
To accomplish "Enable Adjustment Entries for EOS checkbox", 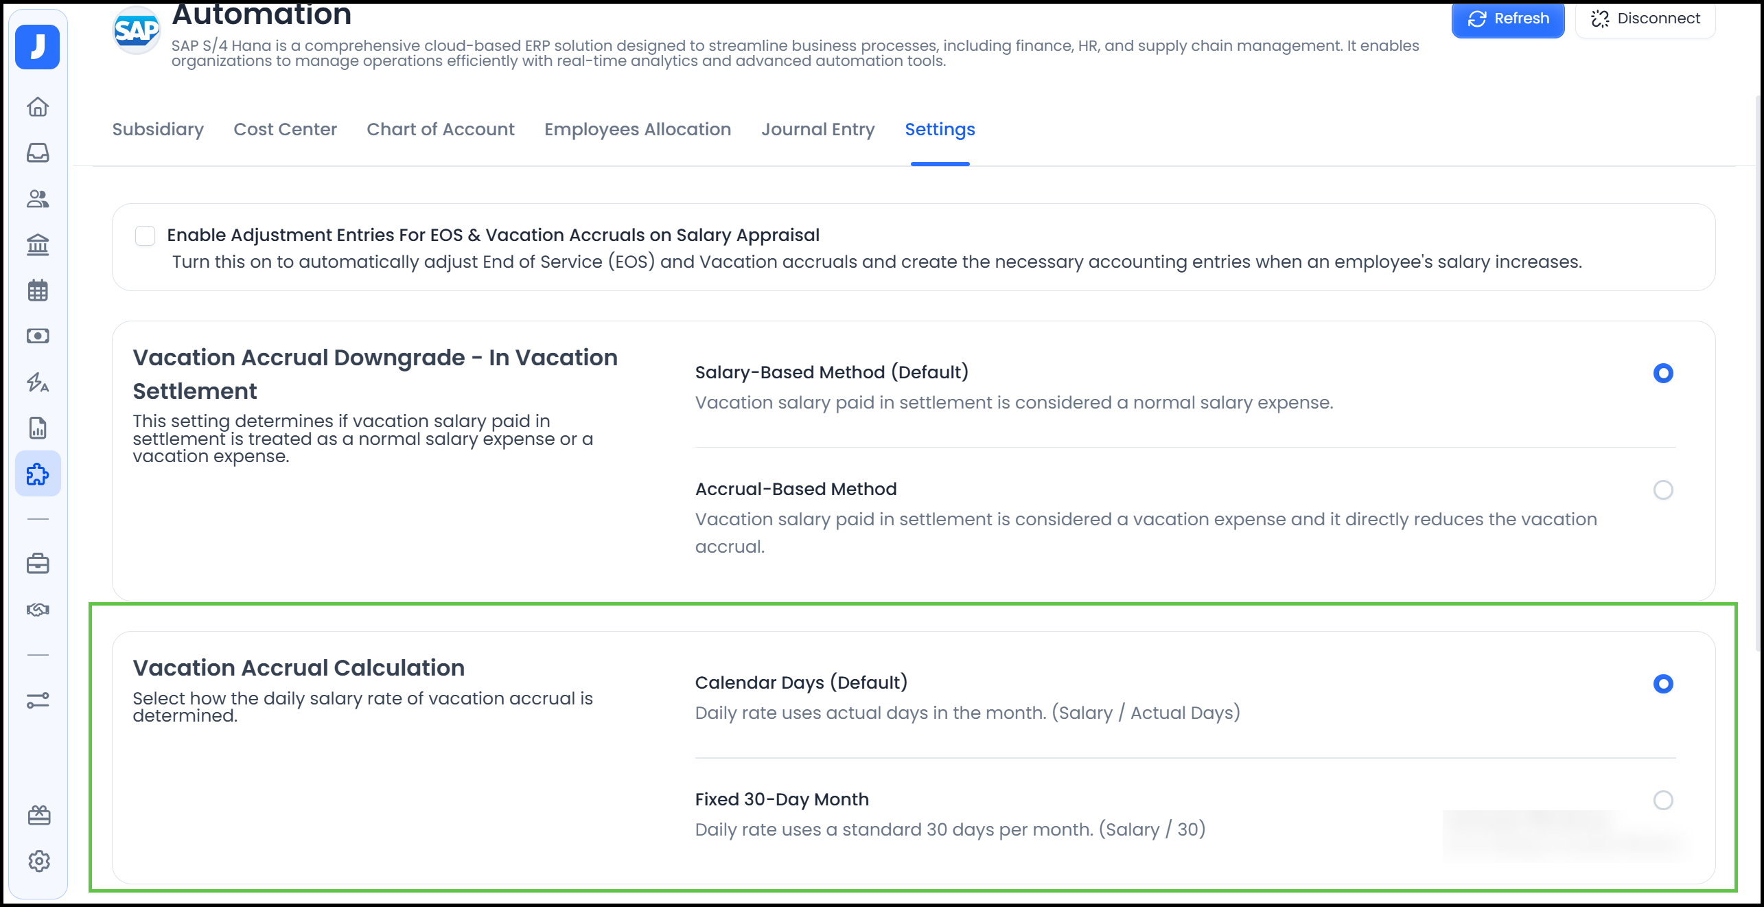I will (x=145, y=236).
